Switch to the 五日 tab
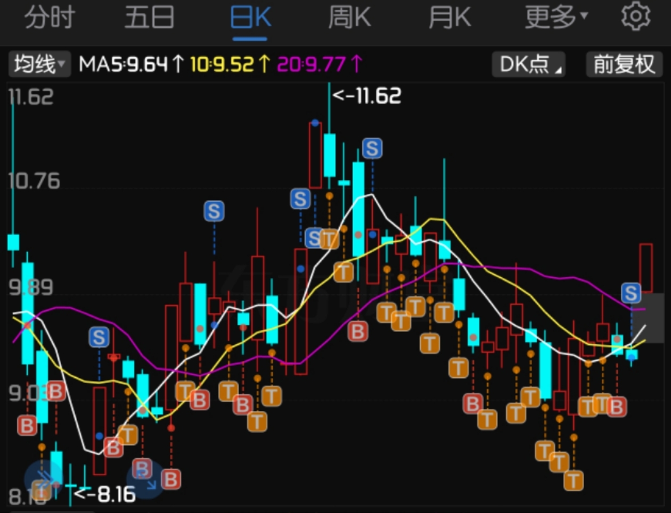 point(149,18)
